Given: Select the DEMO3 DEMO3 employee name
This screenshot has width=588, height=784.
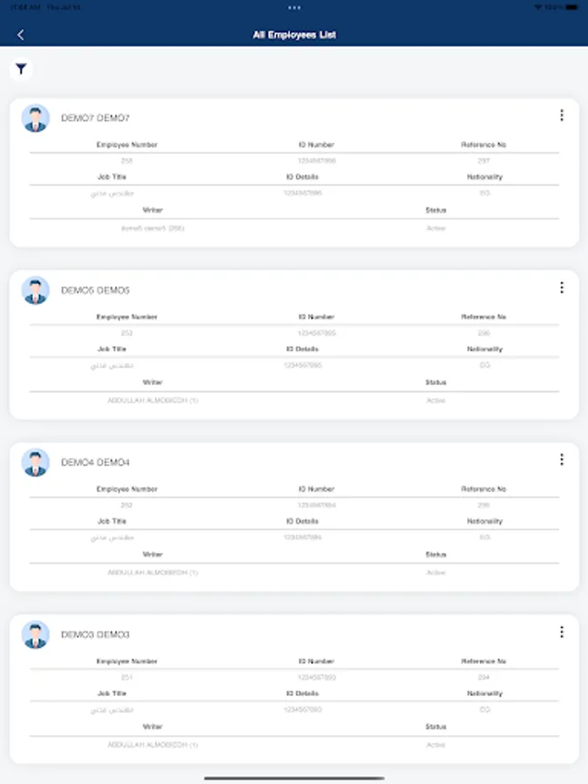Looking at the screenshot, I should pos(95,634).
